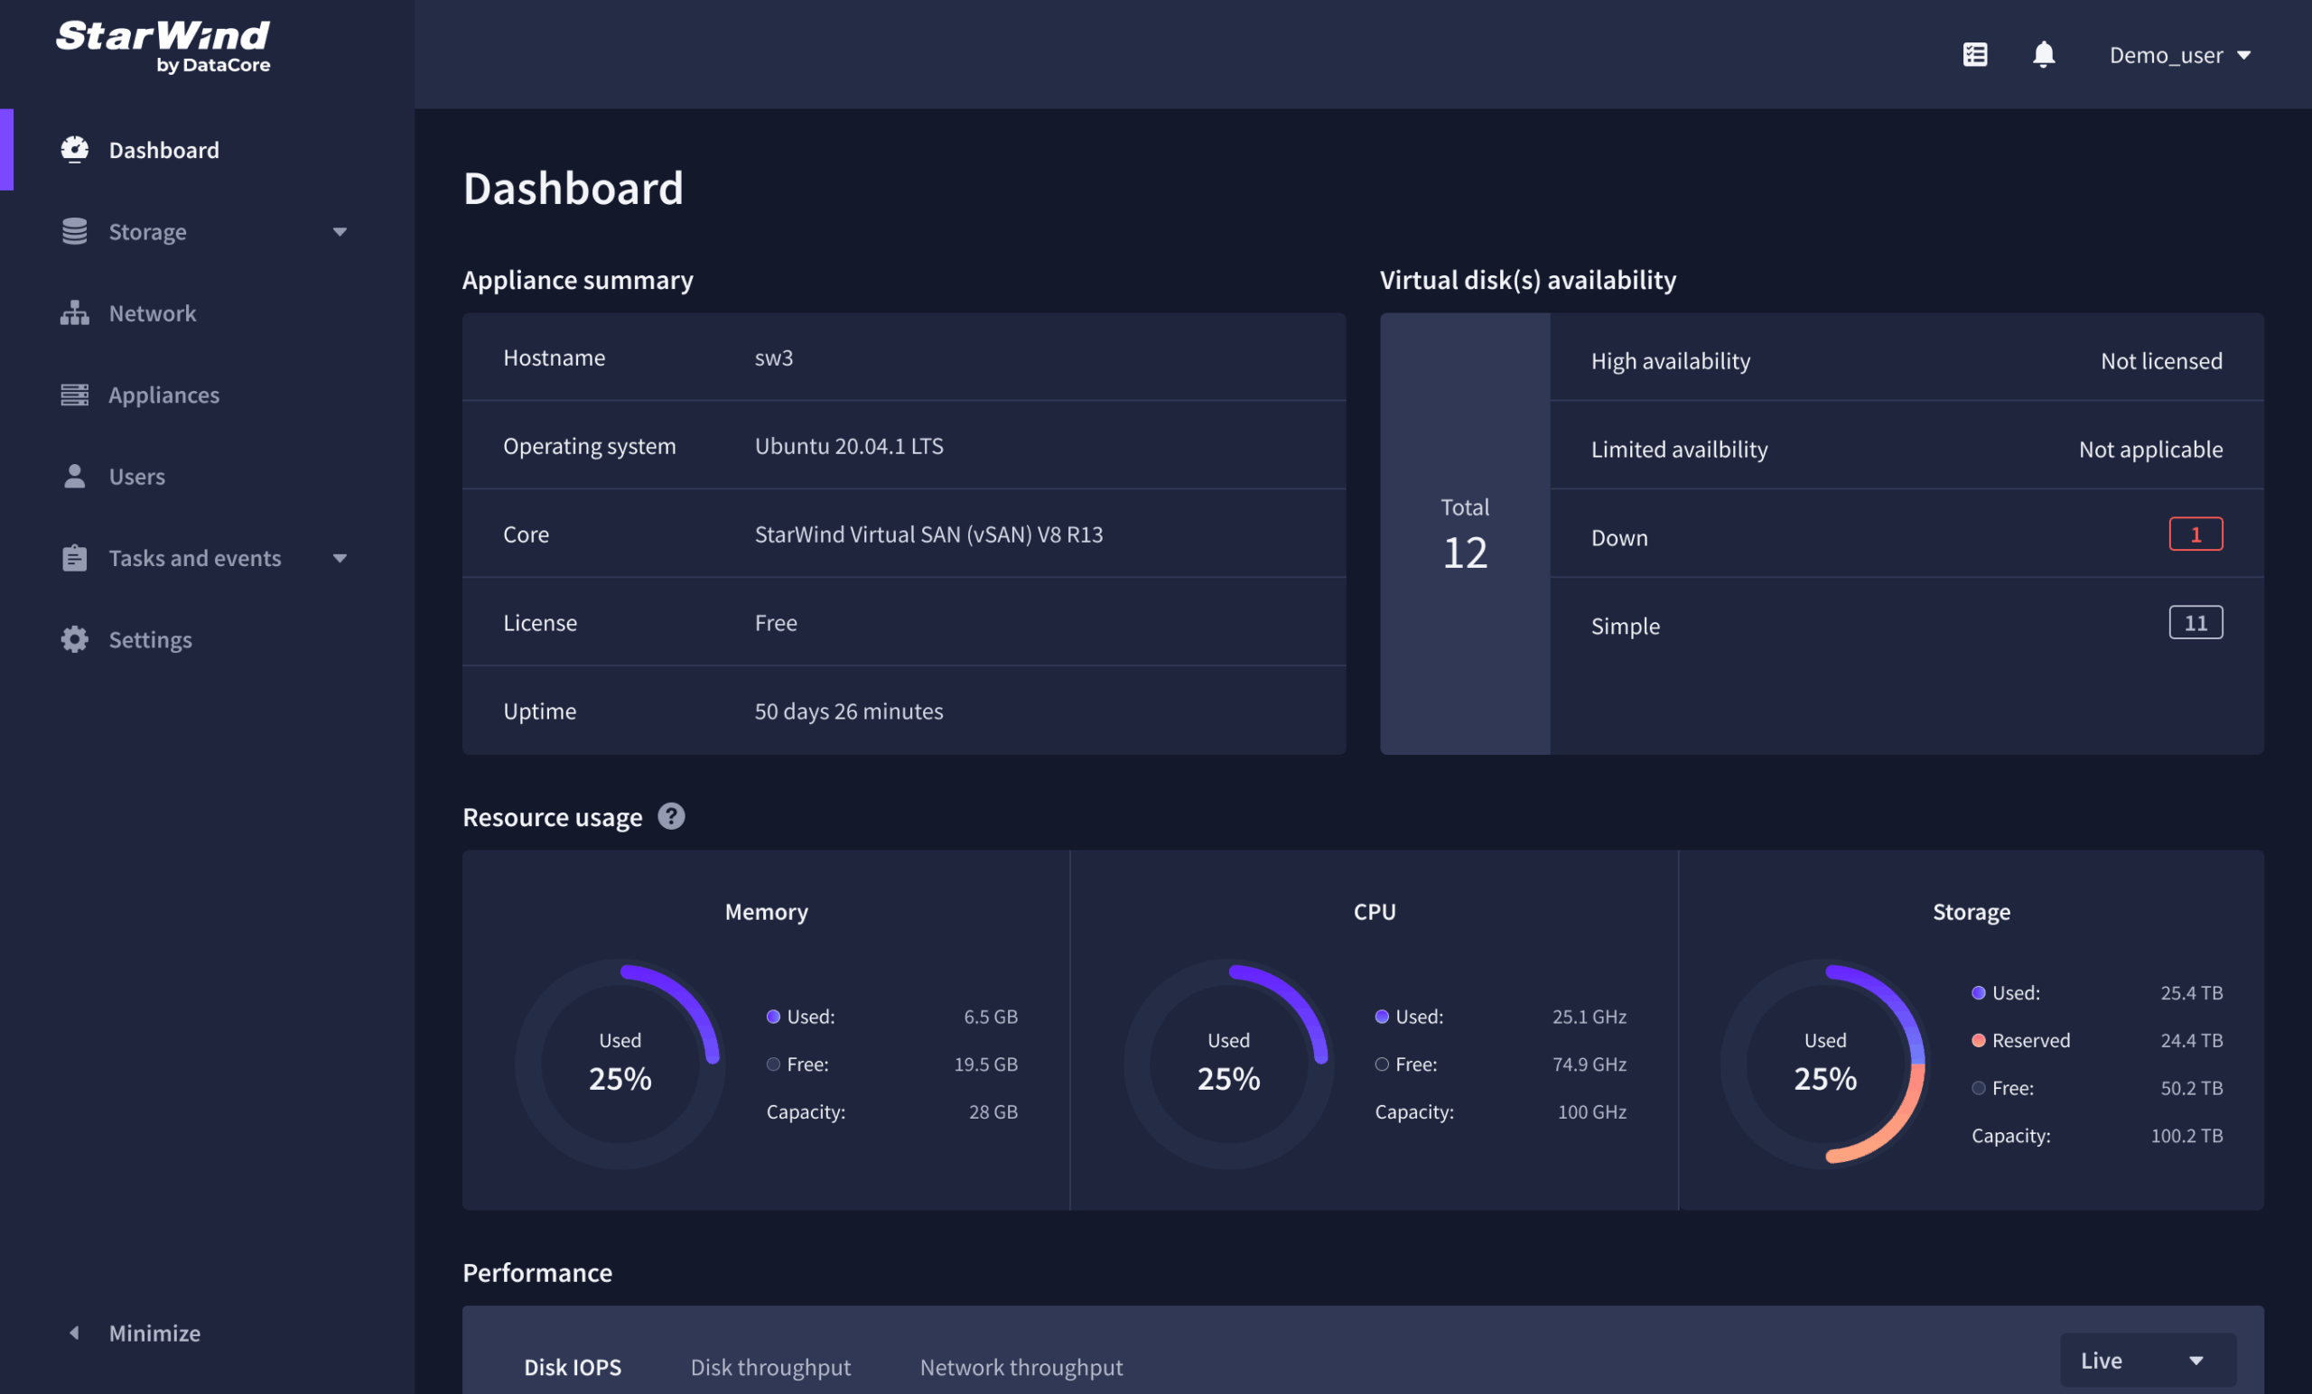Open the Demo_user account dropdown

pyautogui.click(x=2178, y=55)
